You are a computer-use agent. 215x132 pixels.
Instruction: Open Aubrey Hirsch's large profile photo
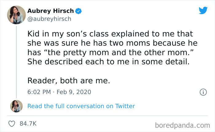(16, 14)
